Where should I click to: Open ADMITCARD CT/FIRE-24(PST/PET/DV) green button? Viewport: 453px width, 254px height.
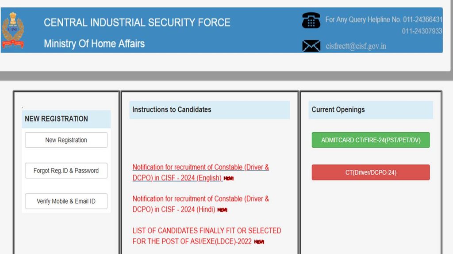point(371,140)
